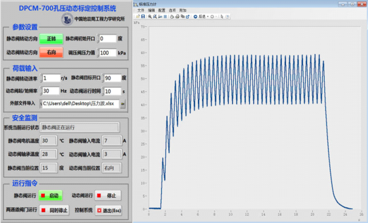
Task: Toggle the green 启动 static valve button
Action: [50, 196]
